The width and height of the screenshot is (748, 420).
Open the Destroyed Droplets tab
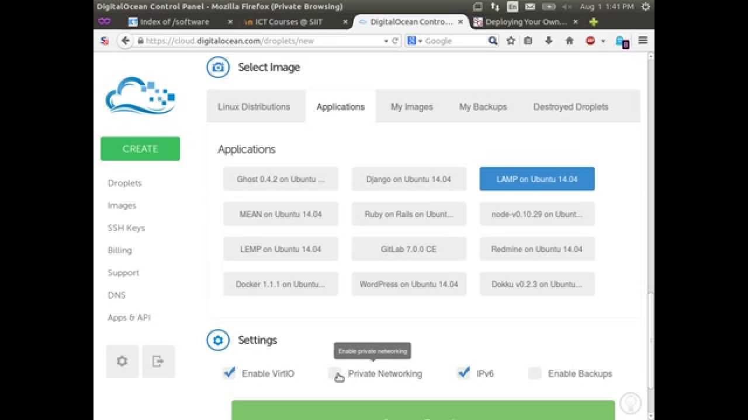pyautogui.click(x=571, y=107)
